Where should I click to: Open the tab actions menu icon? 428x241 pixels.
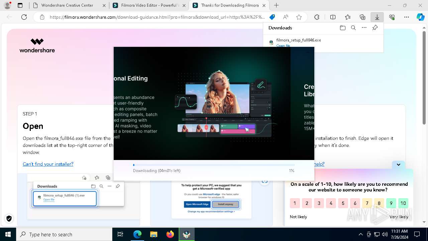[20, 5]
